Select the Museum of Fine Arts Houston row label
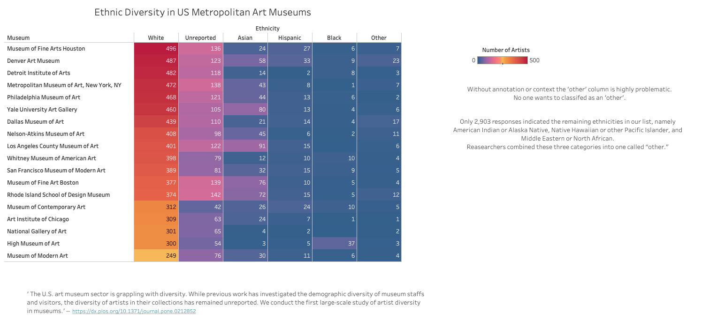Viewport: 709px width, 328px height. click(46, 49)
